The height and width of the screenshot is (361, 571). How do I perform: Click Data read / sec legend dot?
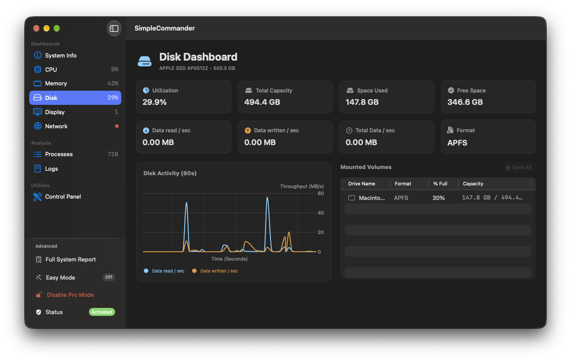click(x=146, y=271)
